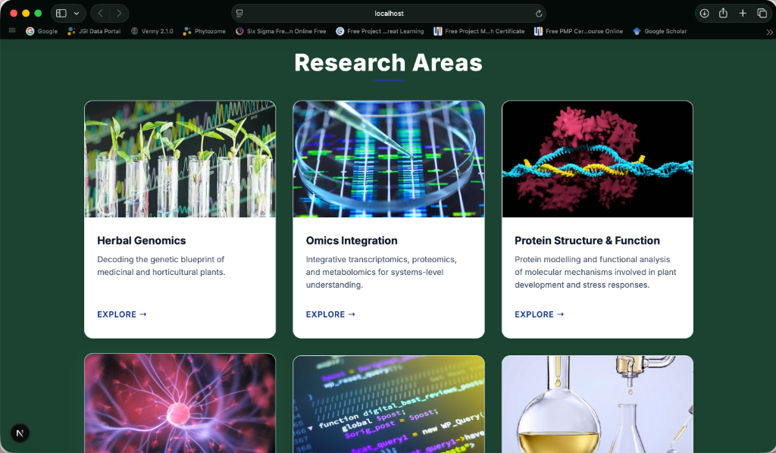This screenshot has width=776, height=453.
Task: Go back with the back arrow
Action: point(101,14)
